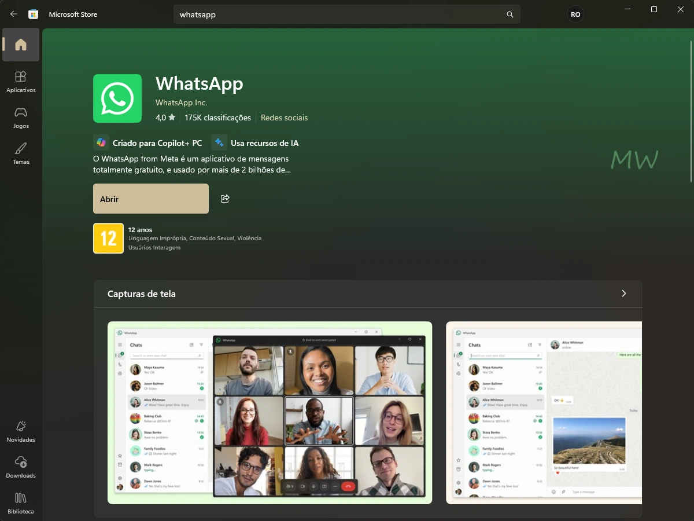The height and width of the screenshot is (521, 694).
Task: Maximize the Microsoft Store window
Action: point(654,9)
